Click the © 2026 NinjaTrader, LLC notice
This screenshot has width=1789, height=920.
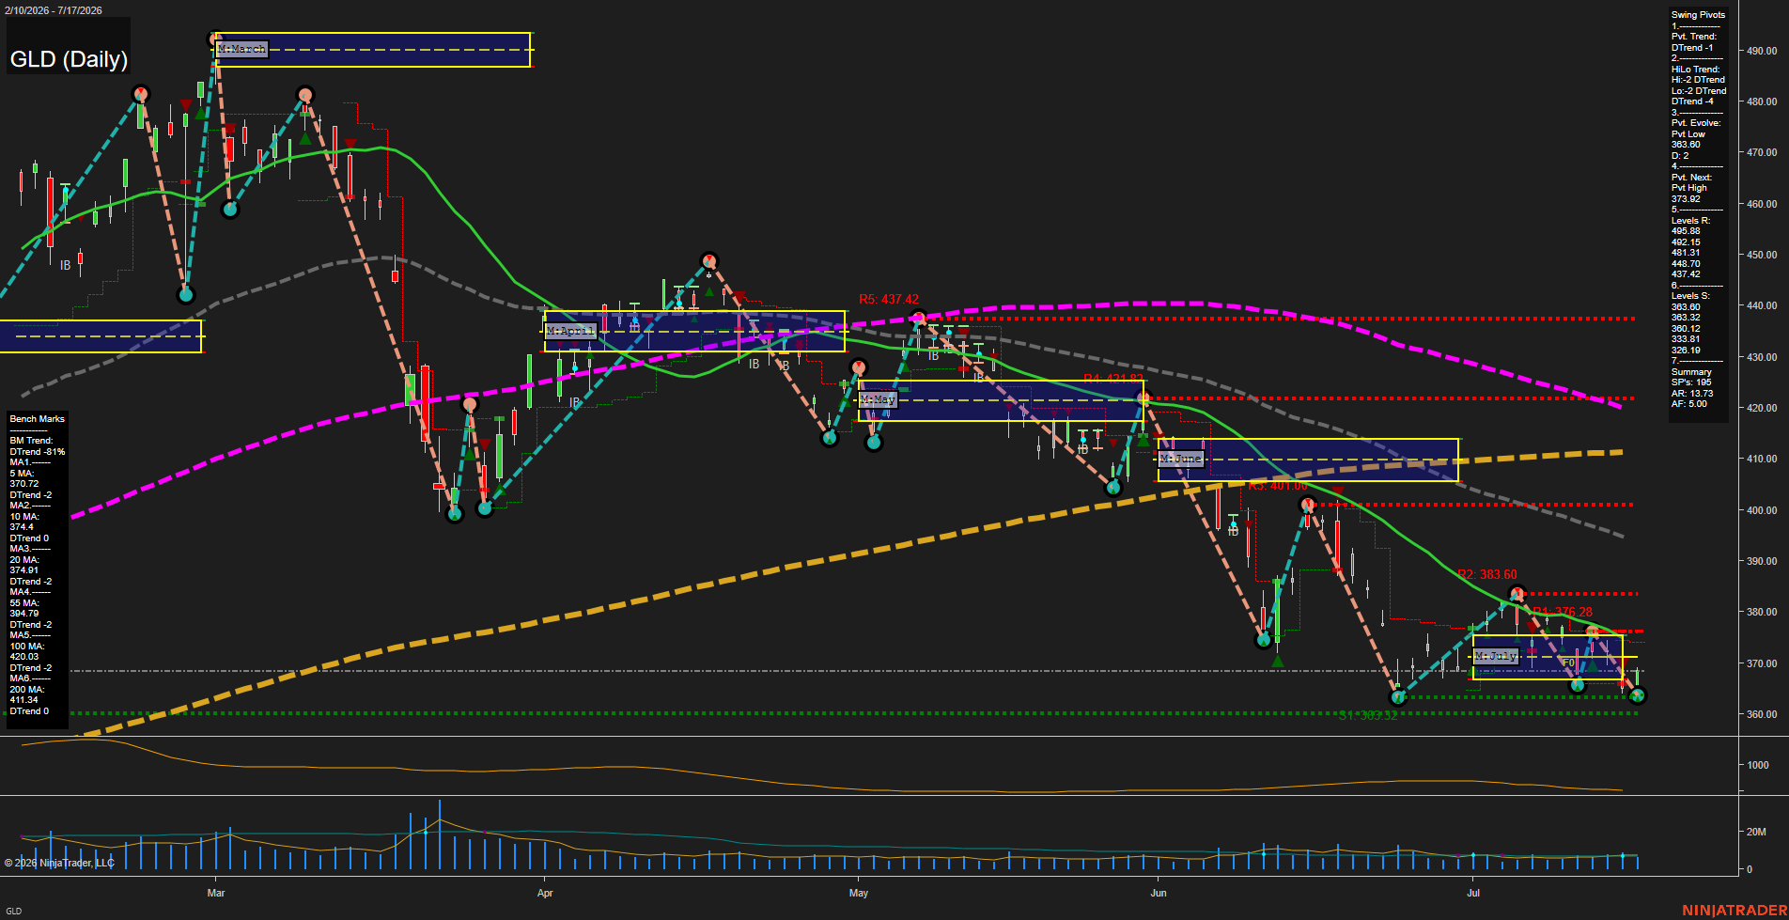(x=59, y=863)
